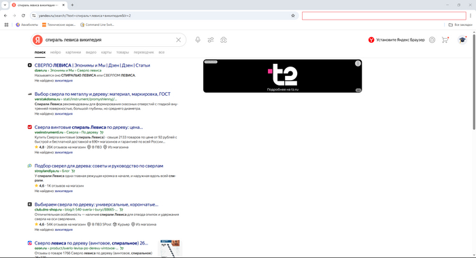Clear the search query with the X
476x258 pixels.
[178, 40]
